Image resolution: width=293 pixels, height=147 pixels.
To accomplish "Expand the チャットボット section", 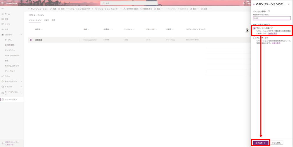I will pos(21,81).
